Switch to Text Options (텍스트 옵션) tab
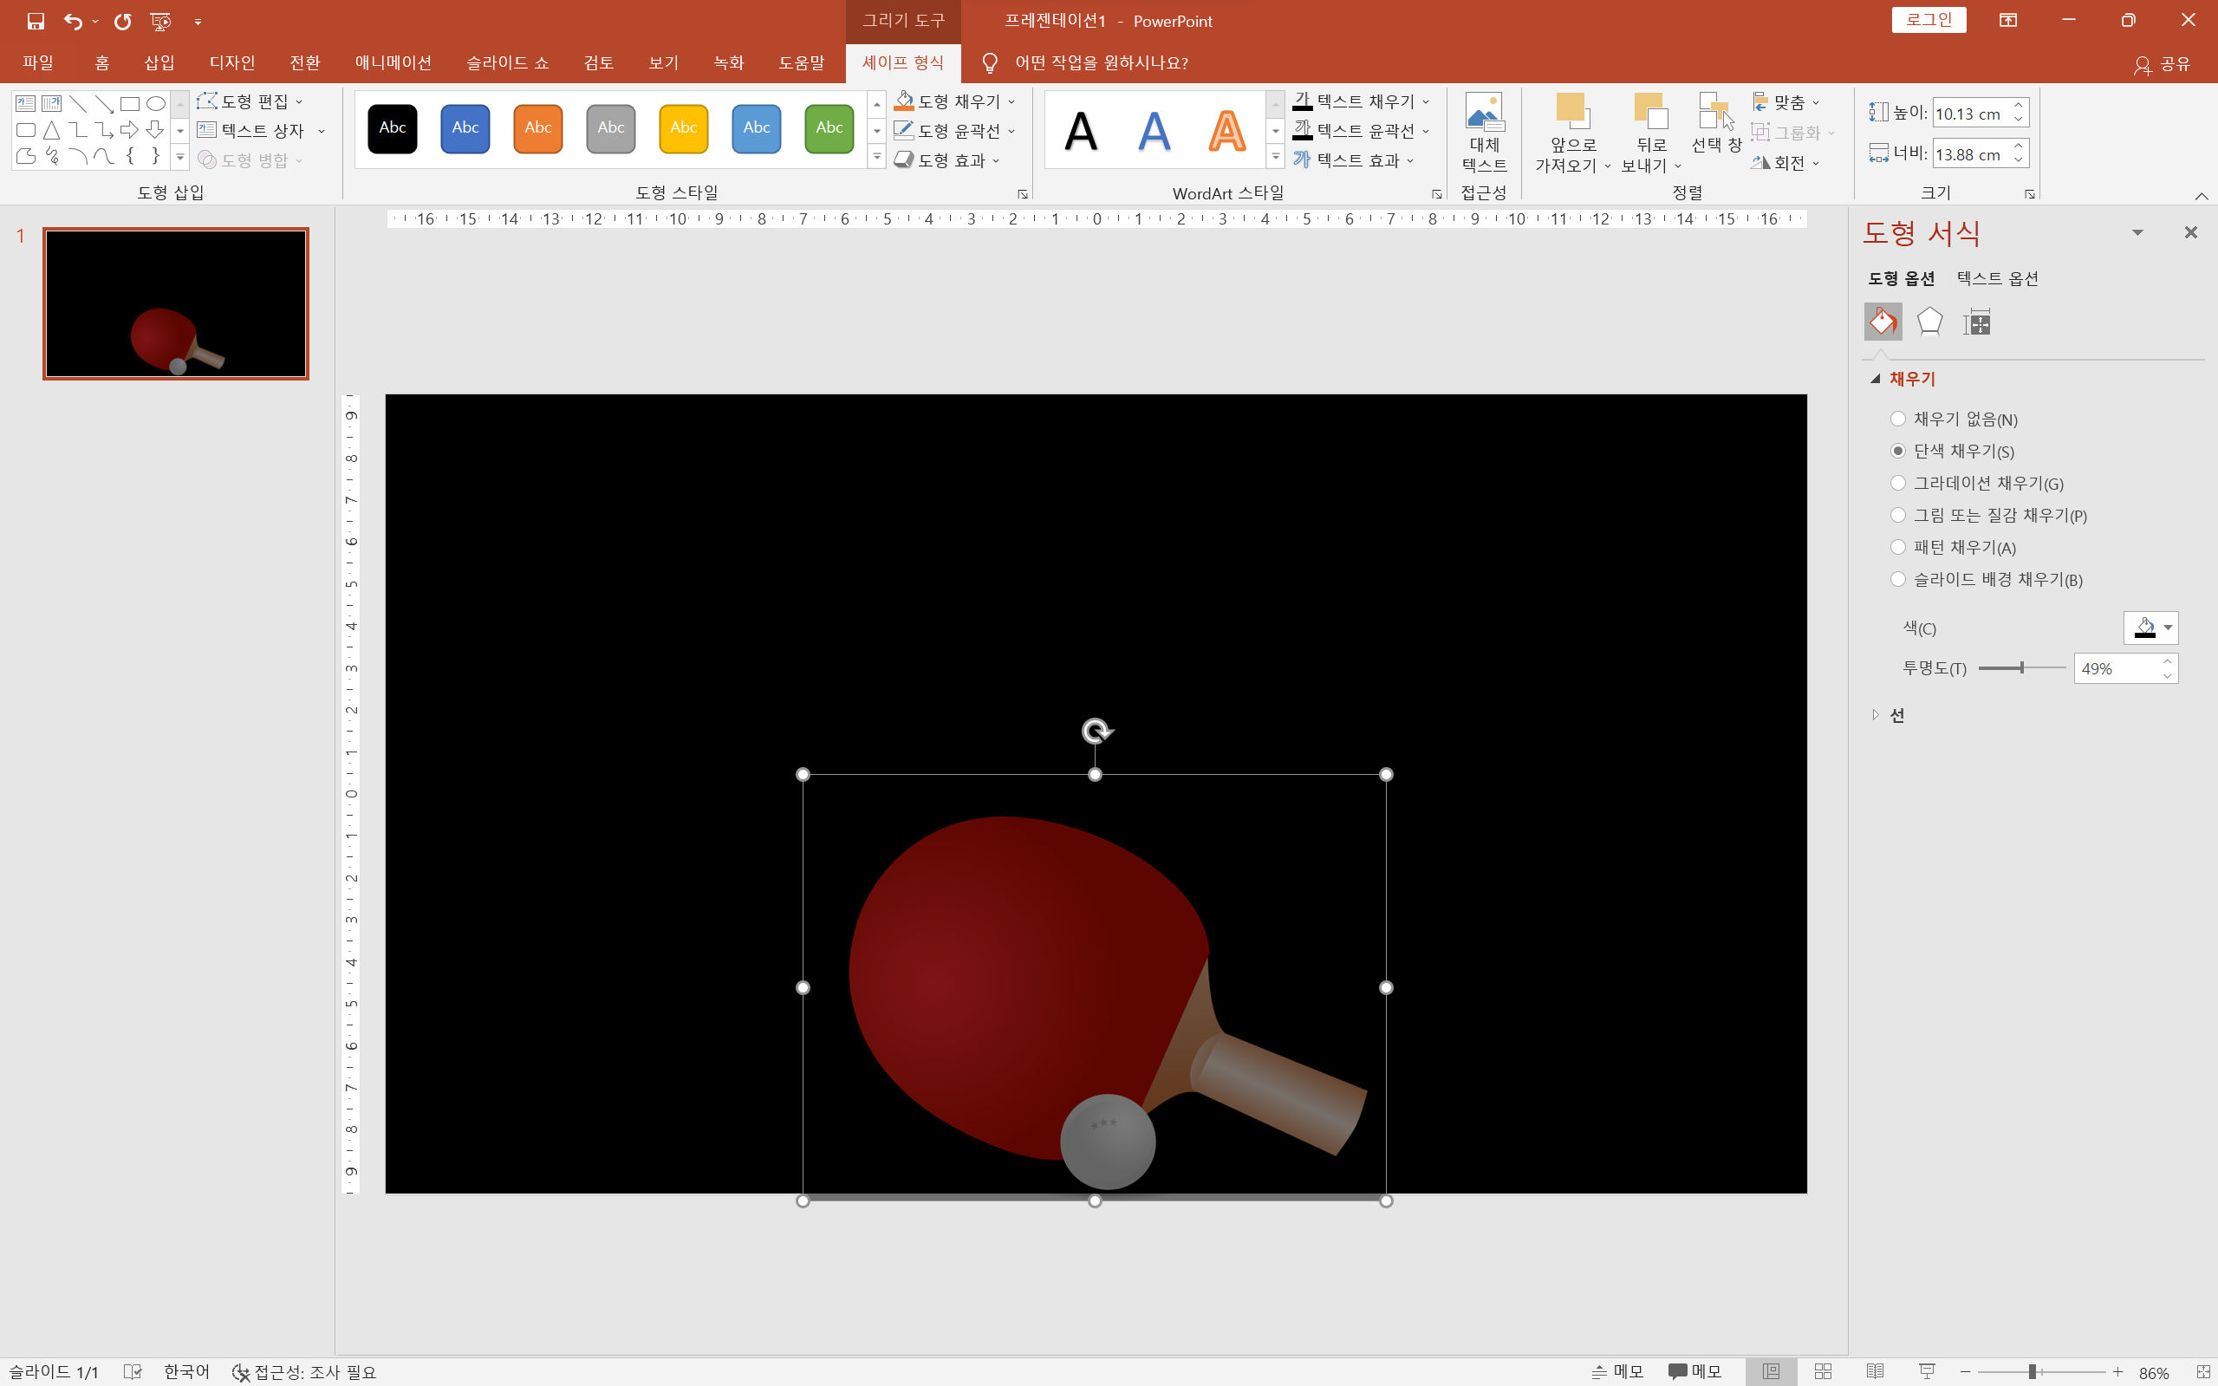 [x=1997, y=278]
